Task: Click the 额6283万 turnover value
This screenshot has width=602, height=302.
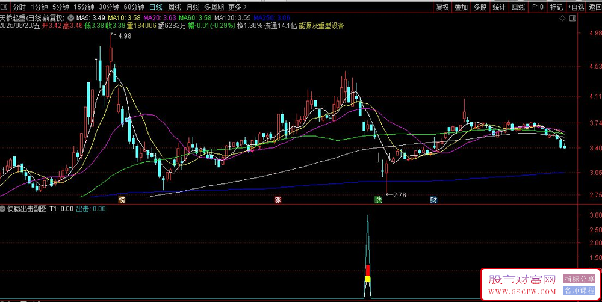Action: tap(172, 26)
